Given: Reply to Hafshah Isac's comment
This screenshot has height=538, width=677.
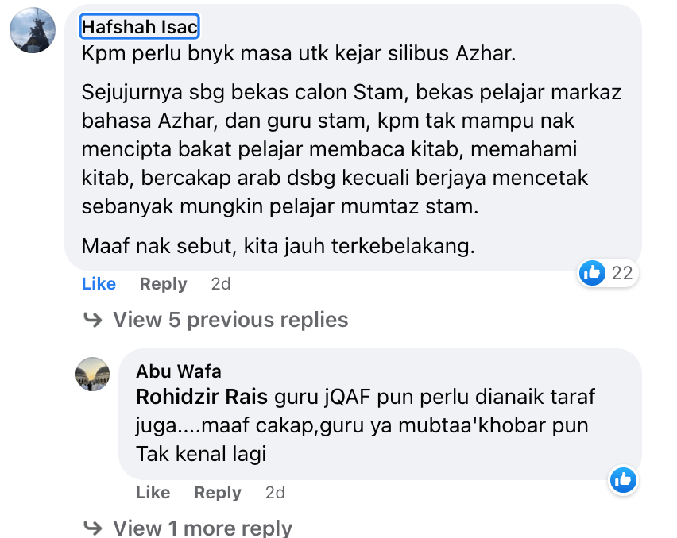Looking at the screenshot, I should [163, 283].
